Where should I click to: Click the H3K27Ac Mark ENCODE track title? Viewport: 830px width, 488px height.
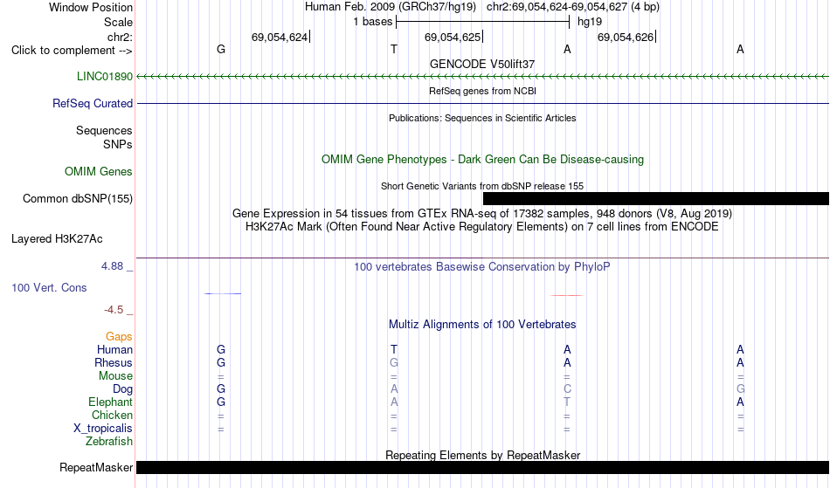point(482,226)
